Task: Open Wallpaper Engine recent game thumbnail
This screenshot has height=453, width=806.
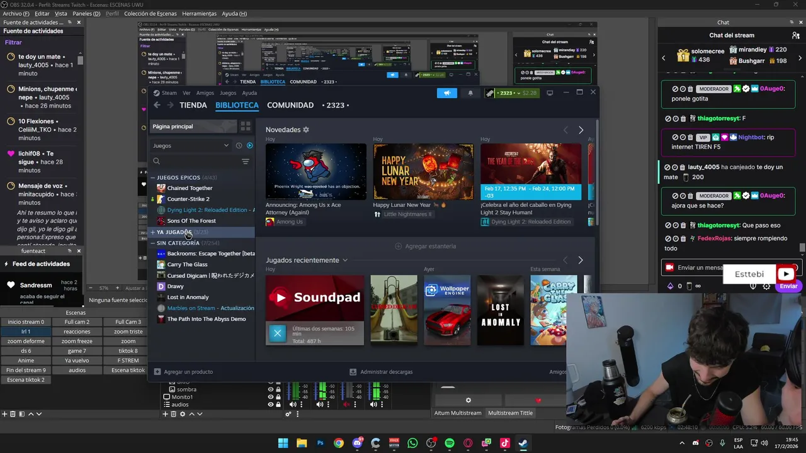Action: [x=447, y=310]
